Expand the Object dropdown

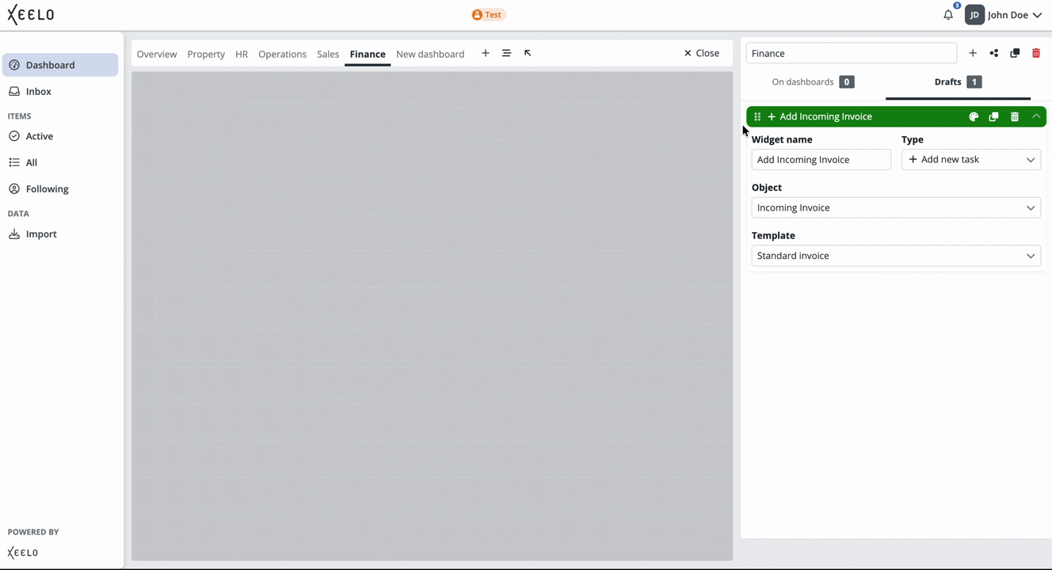pyautogui.click(x=895, y=208)
